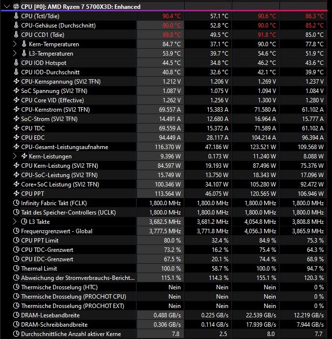Screen dimensions: 332x339
Task: Click the thermometer icon beside L3-Temperaturen
Action: tap(24, 54)
